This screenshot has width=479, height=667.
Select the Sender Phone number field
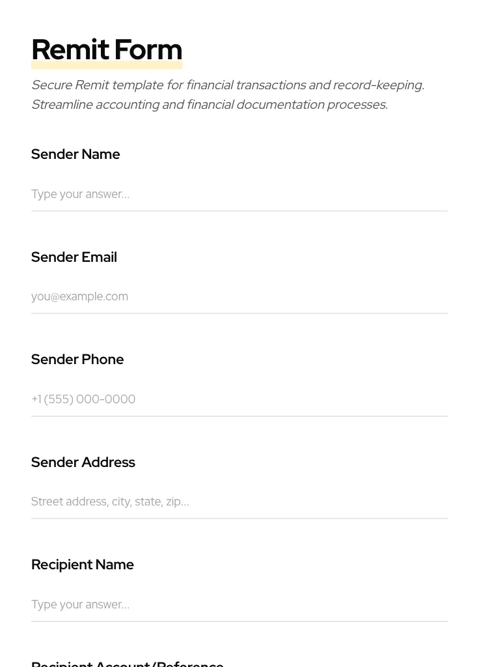tap(239, 399)
